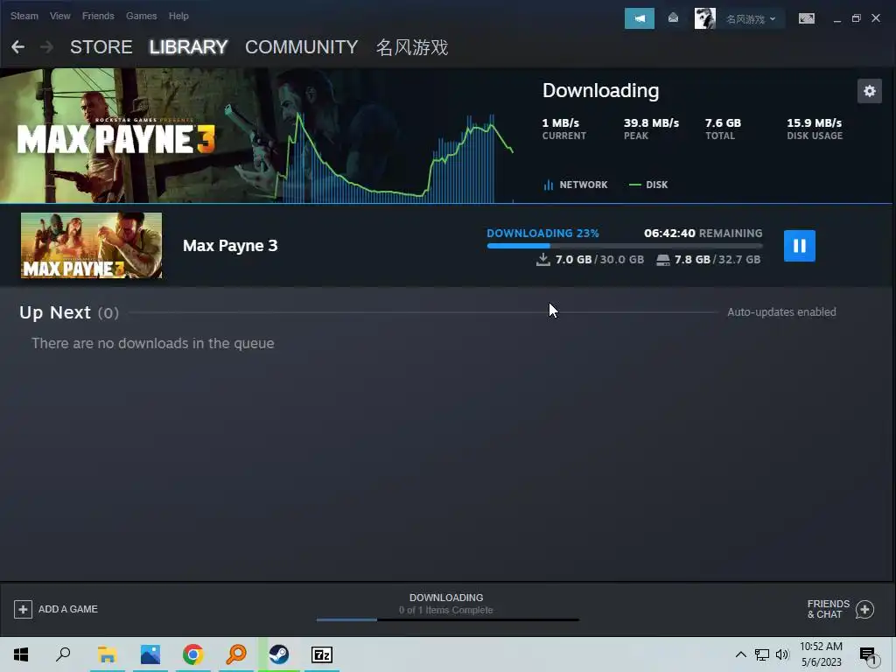896x672 pixels.
Task: Click the Up Next (0) heading
Action: 69,312
